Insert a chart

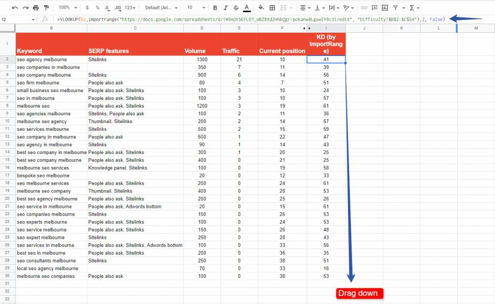pyautogui.click(x=385, y=8)
